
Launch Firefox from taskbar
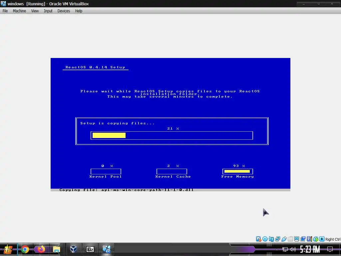41,249
